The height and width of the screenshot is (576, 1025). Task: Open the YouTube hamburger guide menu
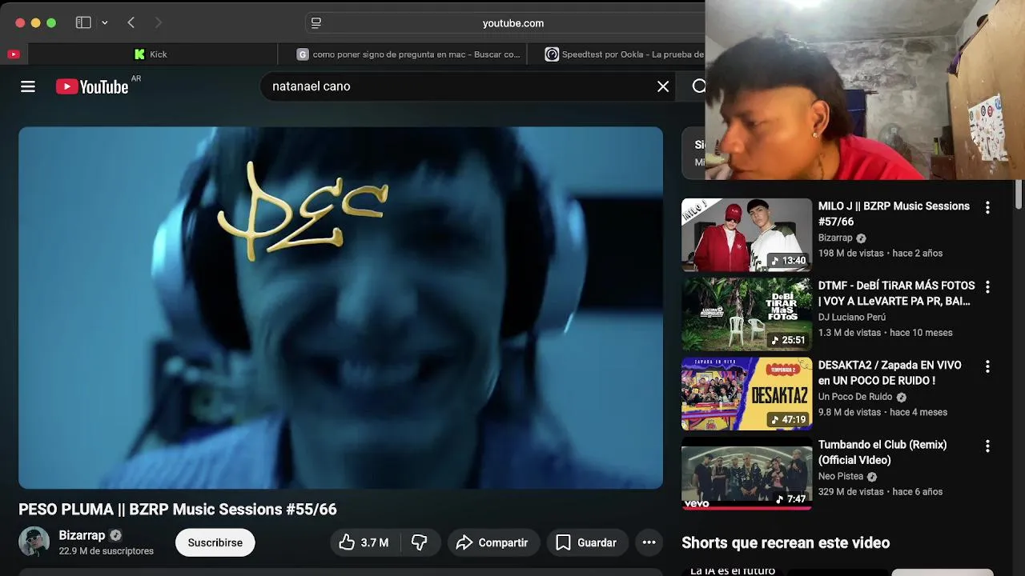tap(28, 86)
